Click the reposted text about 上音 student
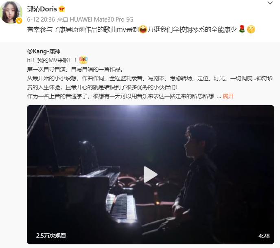The image size is (280, 248). (x=120, y=96)
